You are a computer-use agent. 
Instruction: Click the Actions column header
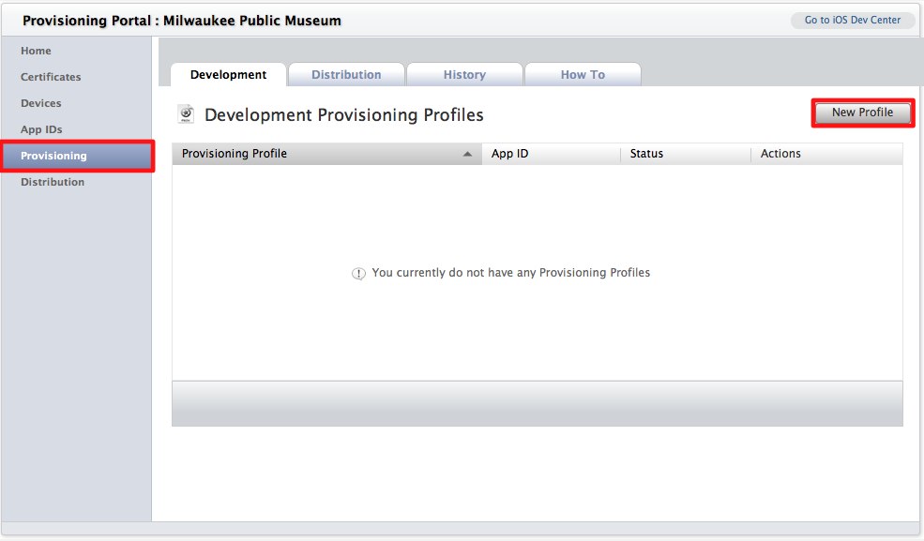point(826,154)
